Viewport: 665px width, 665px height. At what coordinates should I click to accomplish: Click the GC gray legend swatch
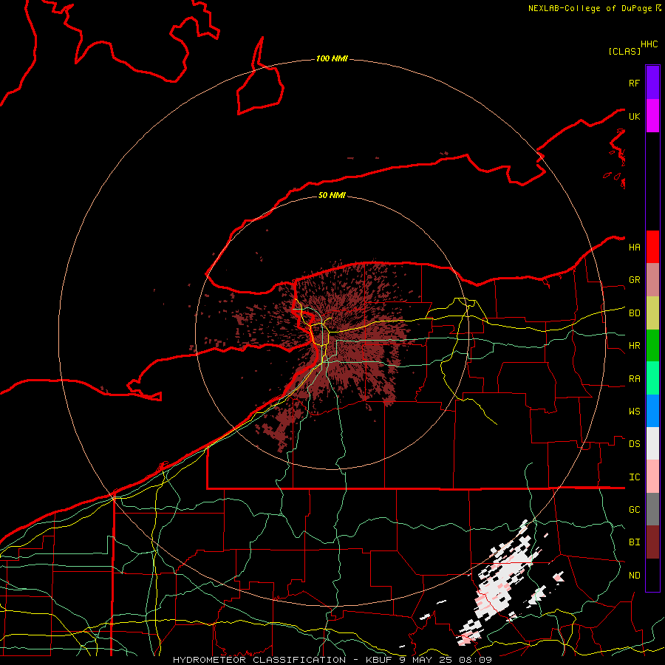(652, 509)
